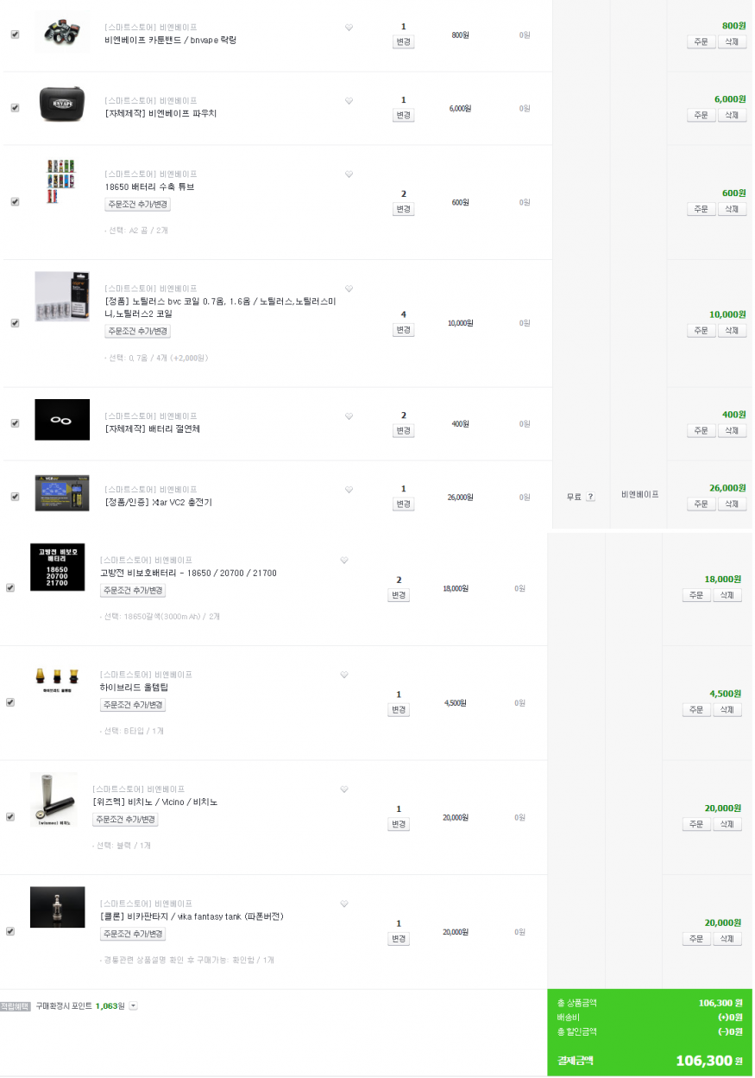
Task: Open 주문조건 추가/변경 for the 하이브리드 울템팁 item
Action: point(133,705)
